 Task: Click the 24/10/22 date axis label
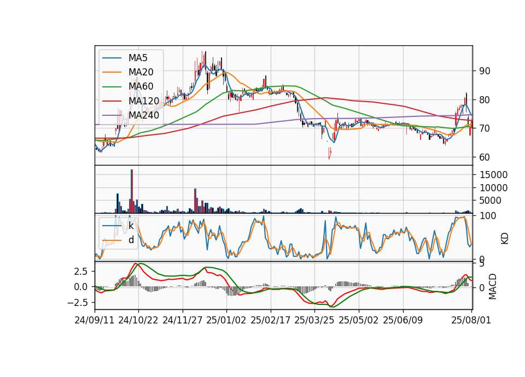tap(138, 320)
